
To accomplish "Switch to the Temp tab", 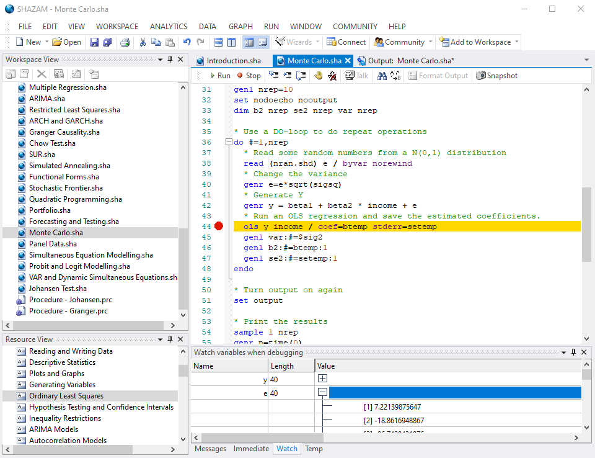I will pos(314,449).
